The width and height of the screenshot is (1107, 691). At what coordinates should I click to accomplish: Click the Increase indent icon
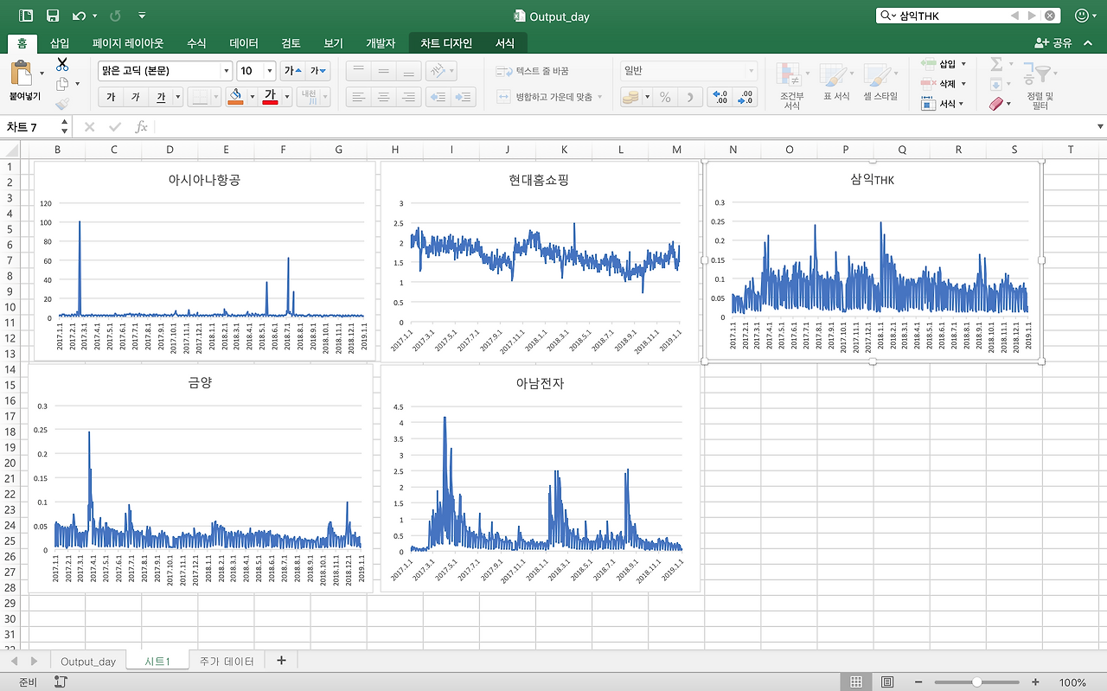[x=464, y=97]
